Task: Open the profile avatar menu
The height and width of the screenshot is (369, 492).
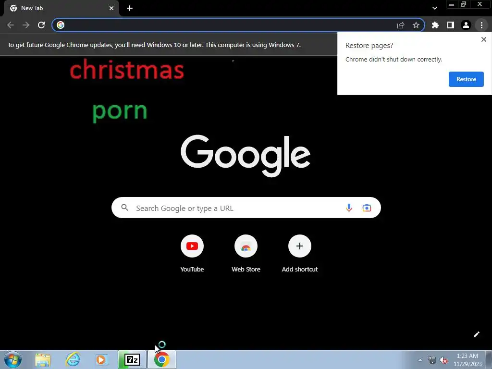Action: [x=466, y=25]
